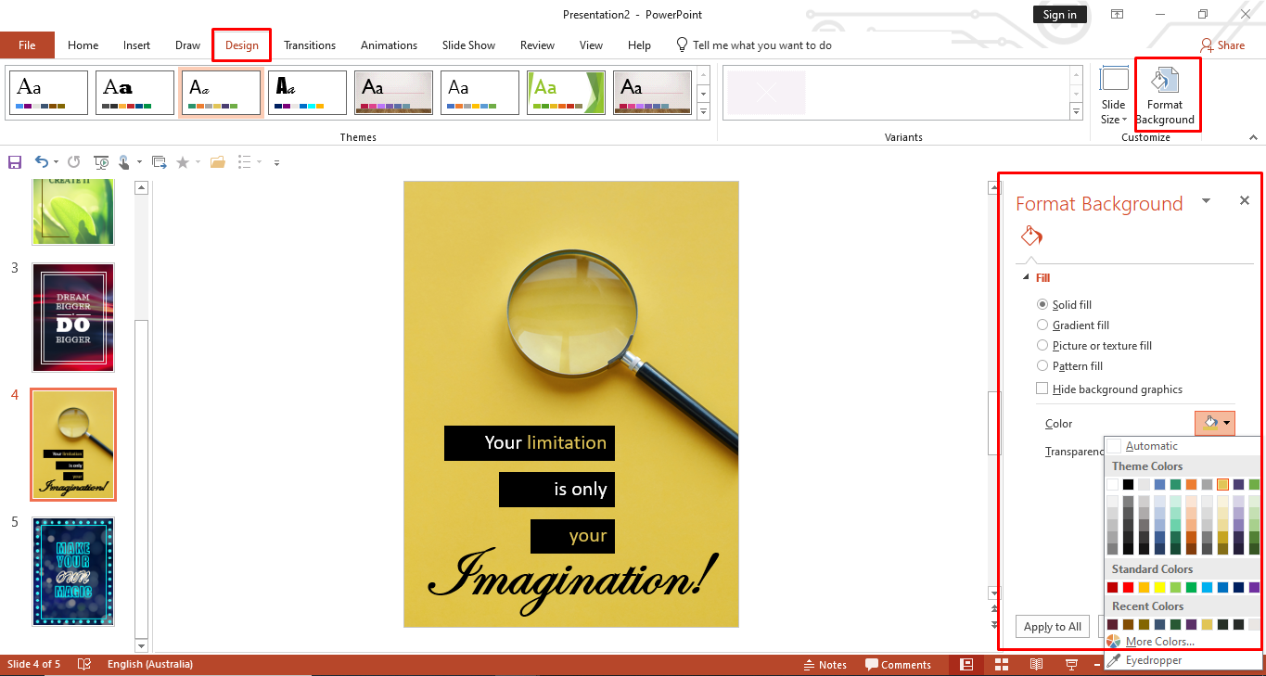This screenshot has width=1266, height=676.
Task: Open More Colors dialog
Action: (1157, 641)
